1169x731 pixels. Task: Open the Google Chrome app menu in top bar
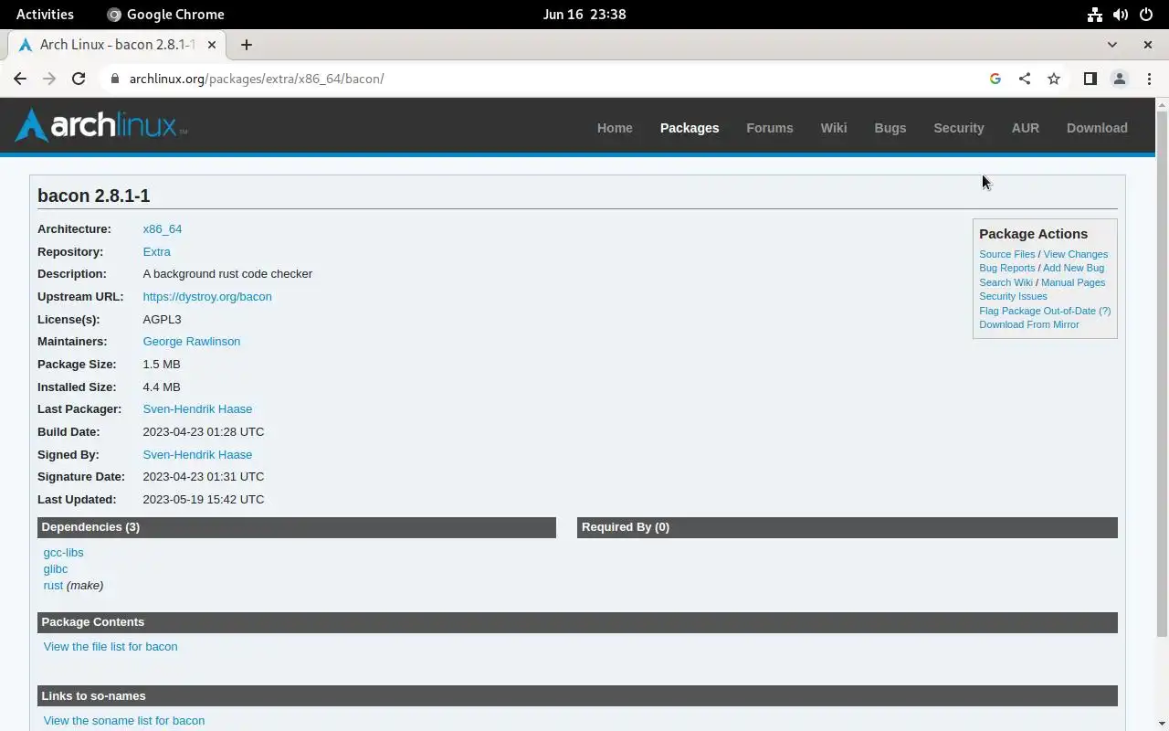[x=165, y=15]
